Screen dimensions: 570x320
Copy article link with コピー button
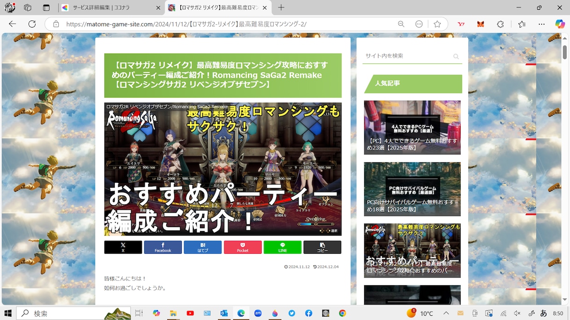point(322,247)
